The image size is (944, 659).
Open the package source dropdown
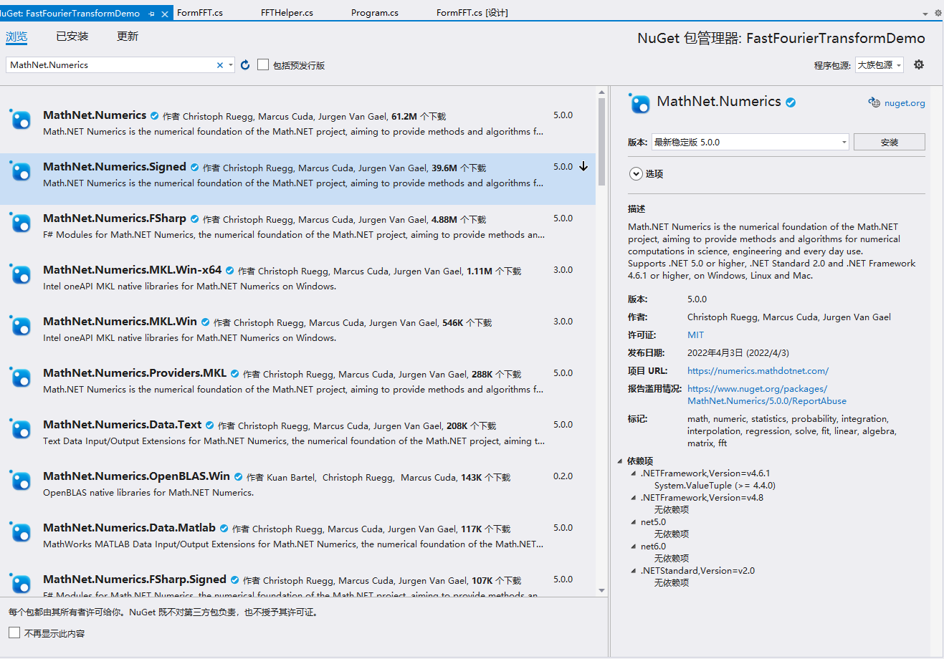pos(879,64)
